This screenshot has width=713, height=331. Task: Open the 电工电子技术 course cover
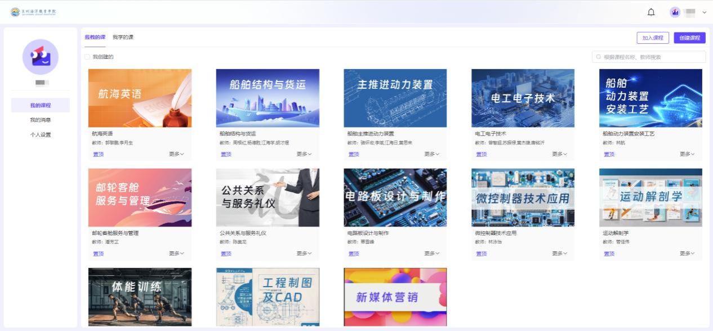pyautogui.click(x=523, y=98)
